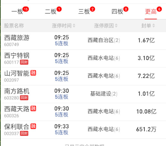Click stock code 600749
This screenshot has height=146, width=166.
(12, 44)
